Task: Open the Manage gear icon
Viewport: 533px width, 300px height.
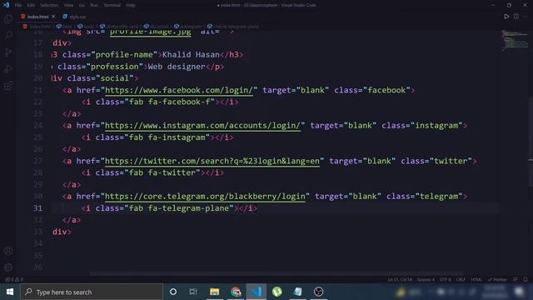Action: [8, 267]
